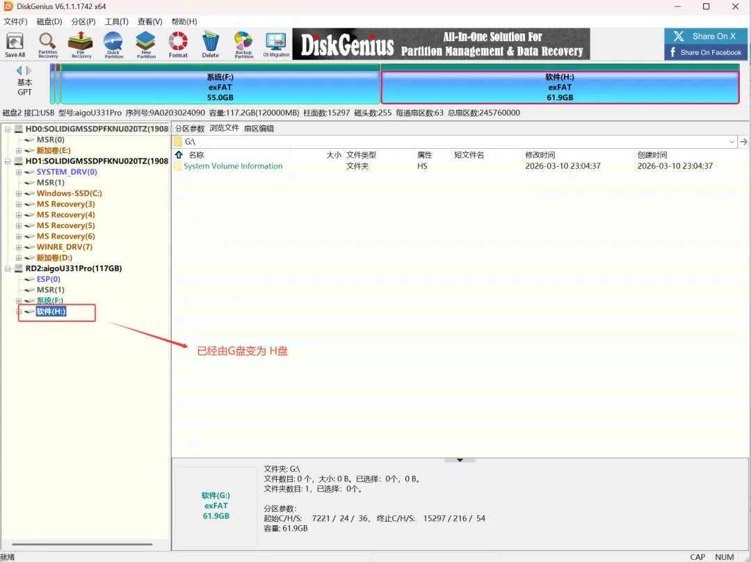
Task: Switch to 扇区编辑 tab
Action: pos(259,129)
